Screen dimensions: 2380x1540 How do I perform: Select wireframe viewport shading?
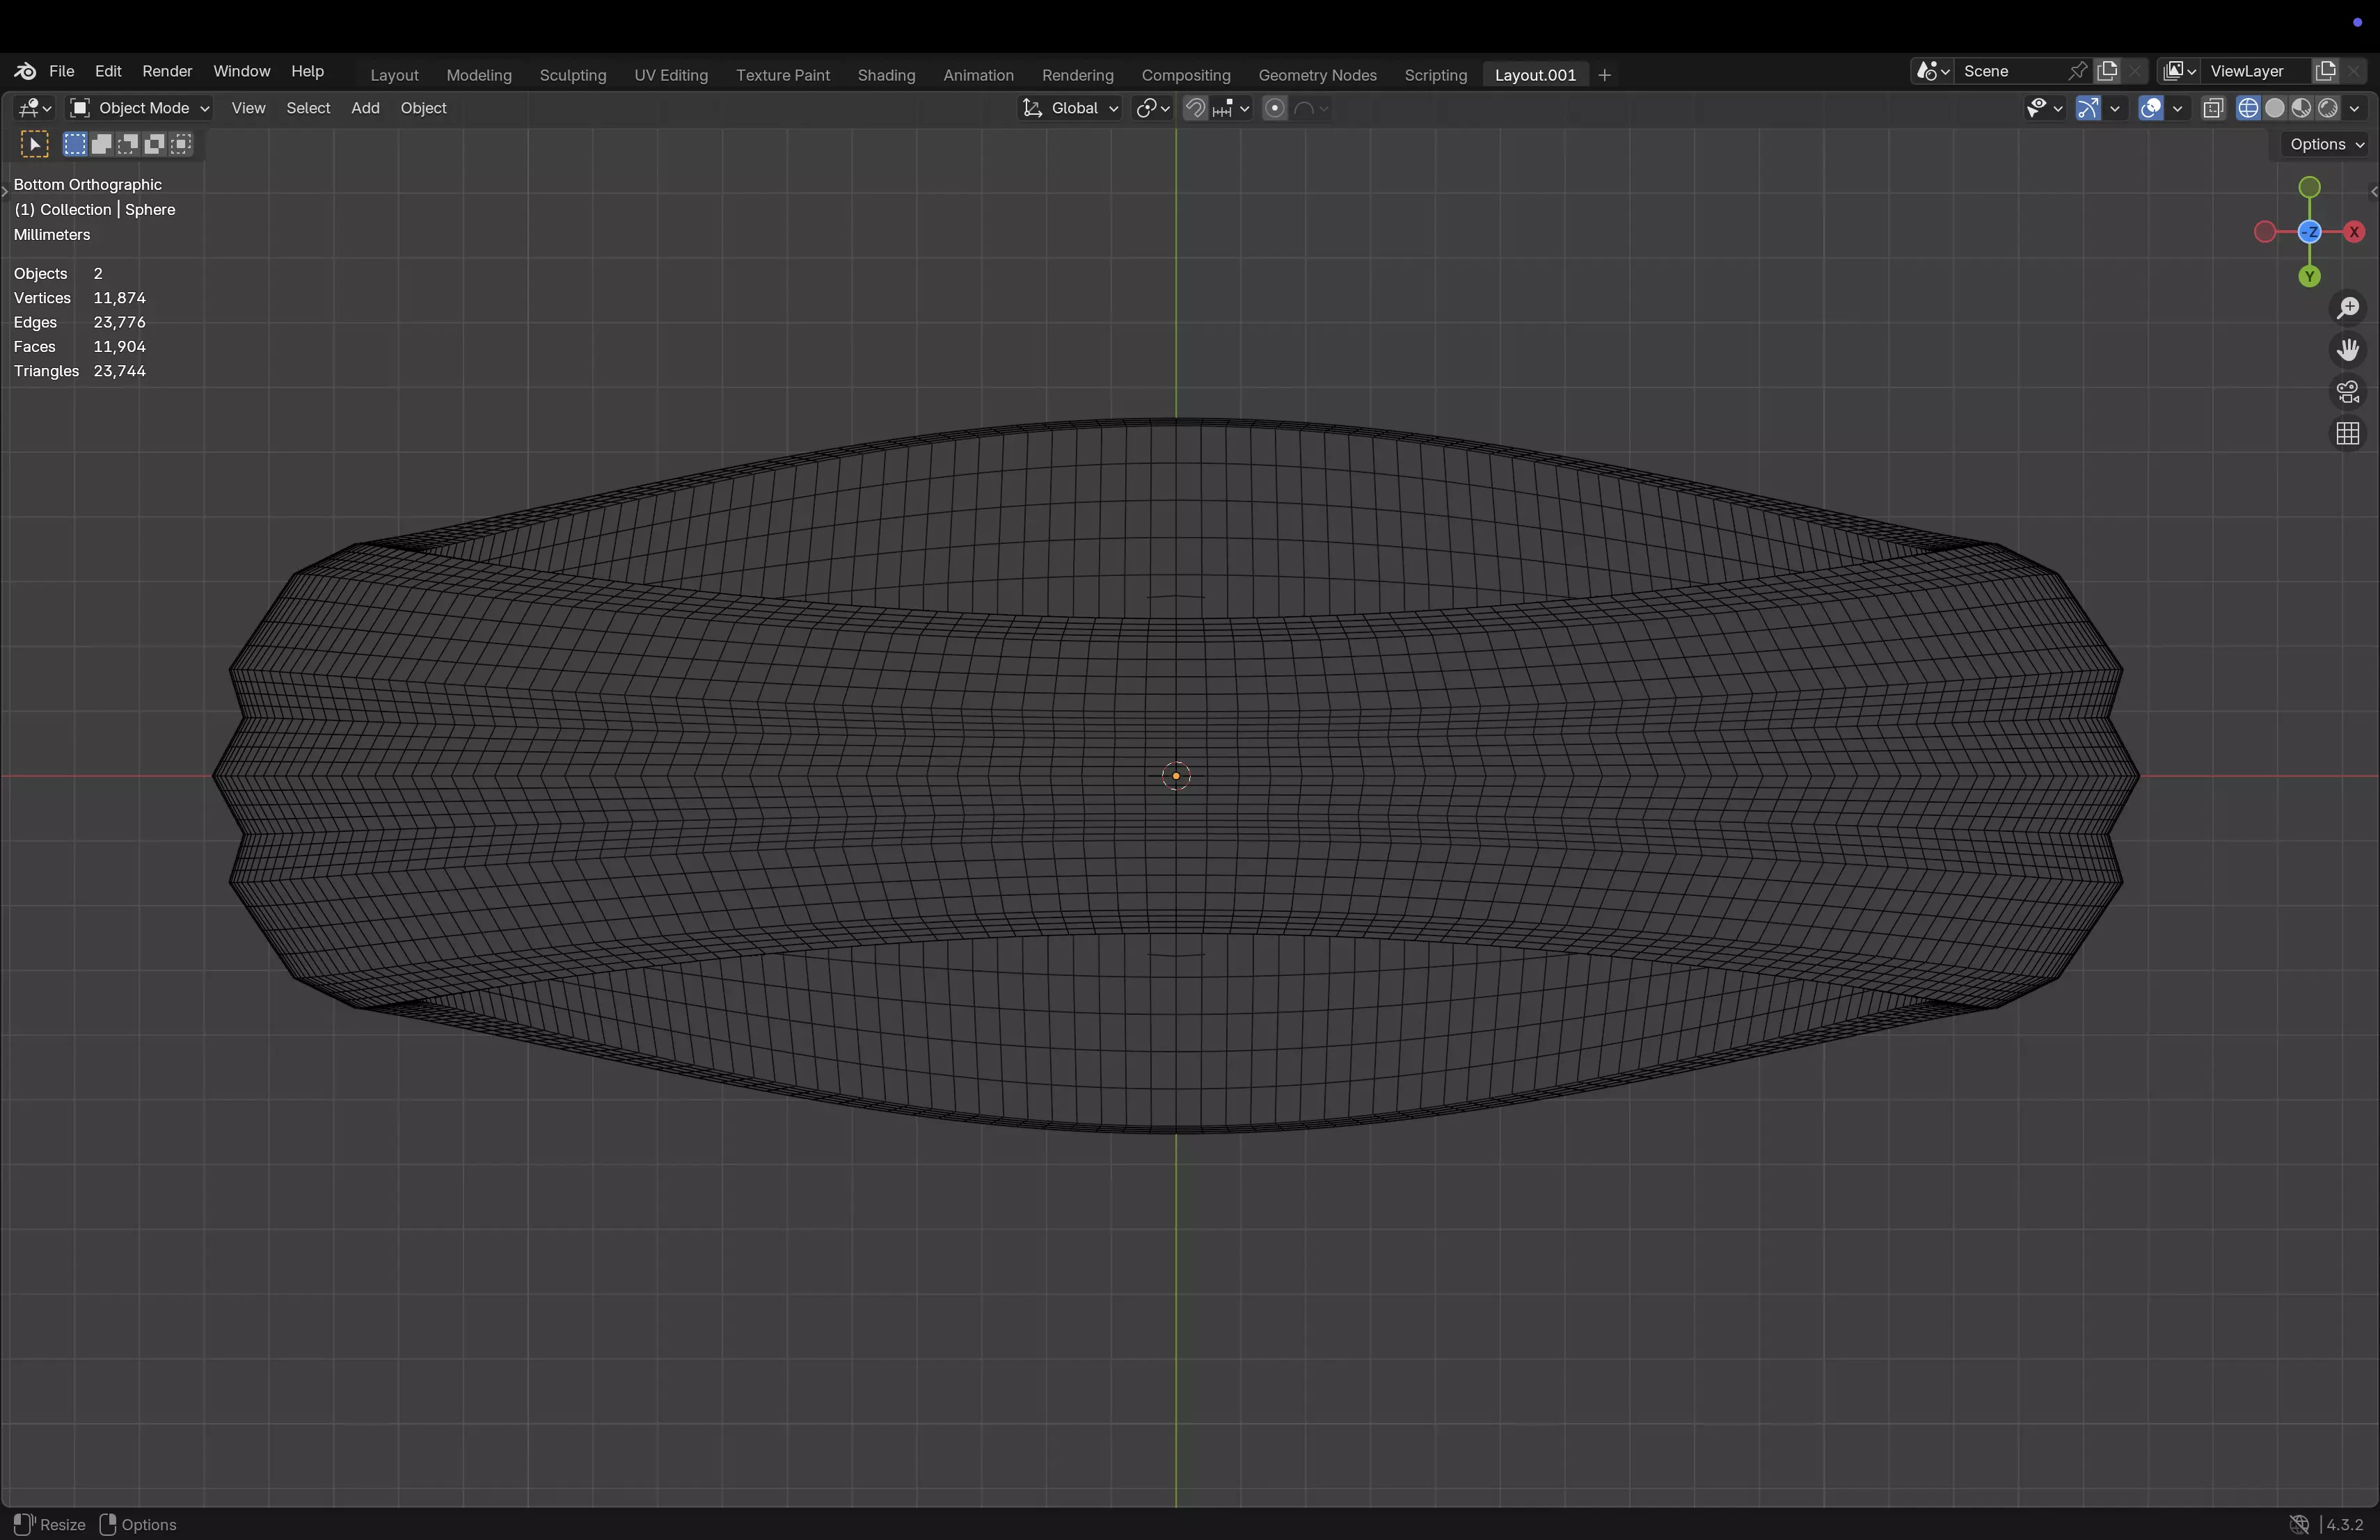[2248, 108]
